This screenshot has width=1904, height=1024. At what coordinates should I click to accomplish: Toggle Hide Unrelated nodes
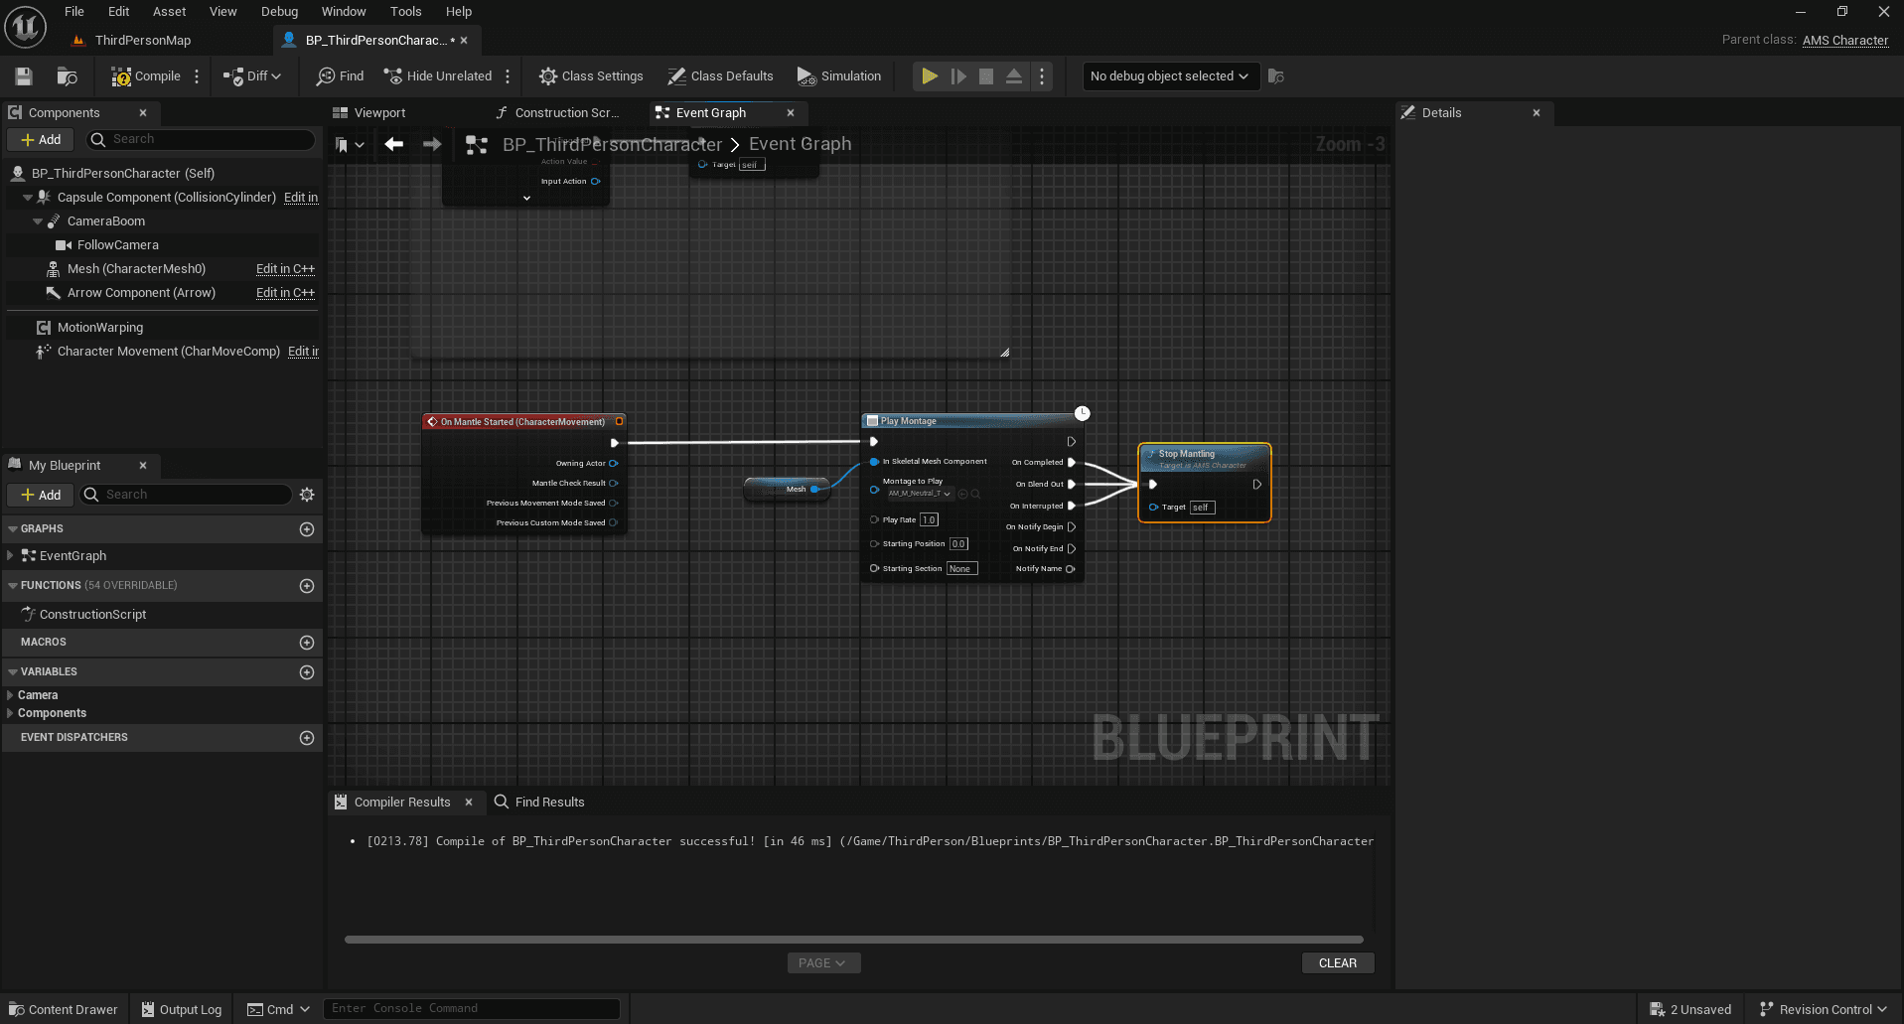click(x=438, y=76)
